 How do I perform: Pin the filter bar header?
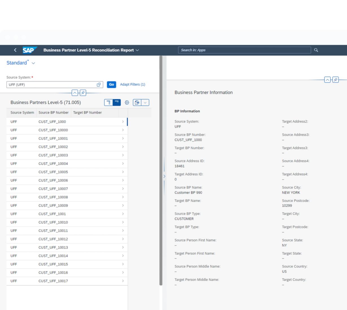click(x=83, y=93)
